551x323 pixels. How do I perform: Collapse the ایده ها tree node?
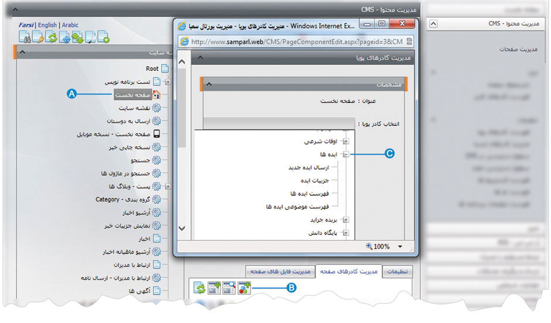click(346, 154)
